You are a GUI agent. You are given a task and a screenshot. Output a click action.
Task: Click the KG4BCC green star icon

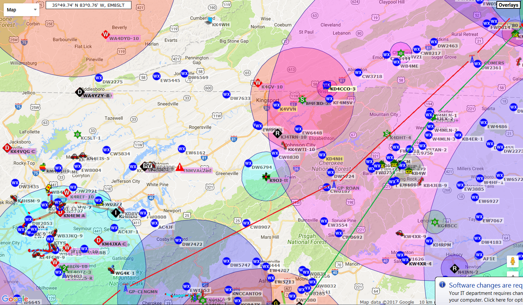pos(435,222)
